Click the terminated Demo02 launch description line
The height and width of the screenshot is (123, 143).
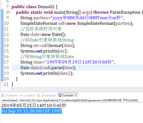coord(69,100)
